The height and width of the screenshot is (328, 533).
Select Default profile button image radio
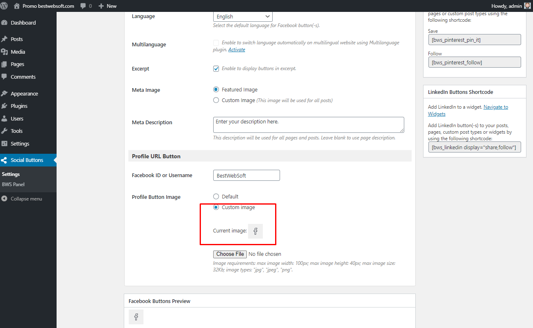(x=216, y=196)
